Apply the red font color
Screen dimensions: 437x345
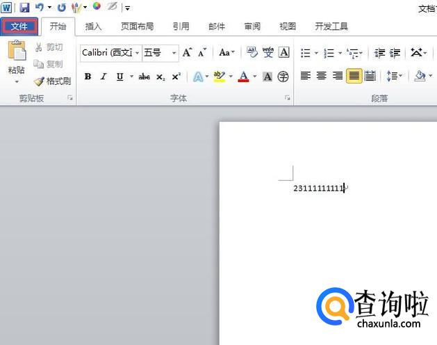(x=243, y=77)
